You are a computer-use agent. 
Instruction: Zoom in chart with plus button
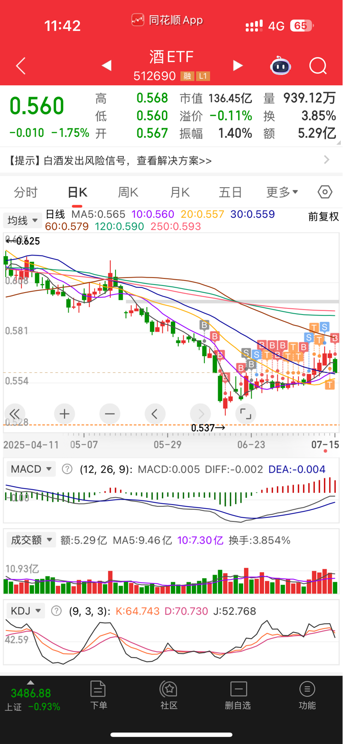pyautogui.click(x=64, y=414)
